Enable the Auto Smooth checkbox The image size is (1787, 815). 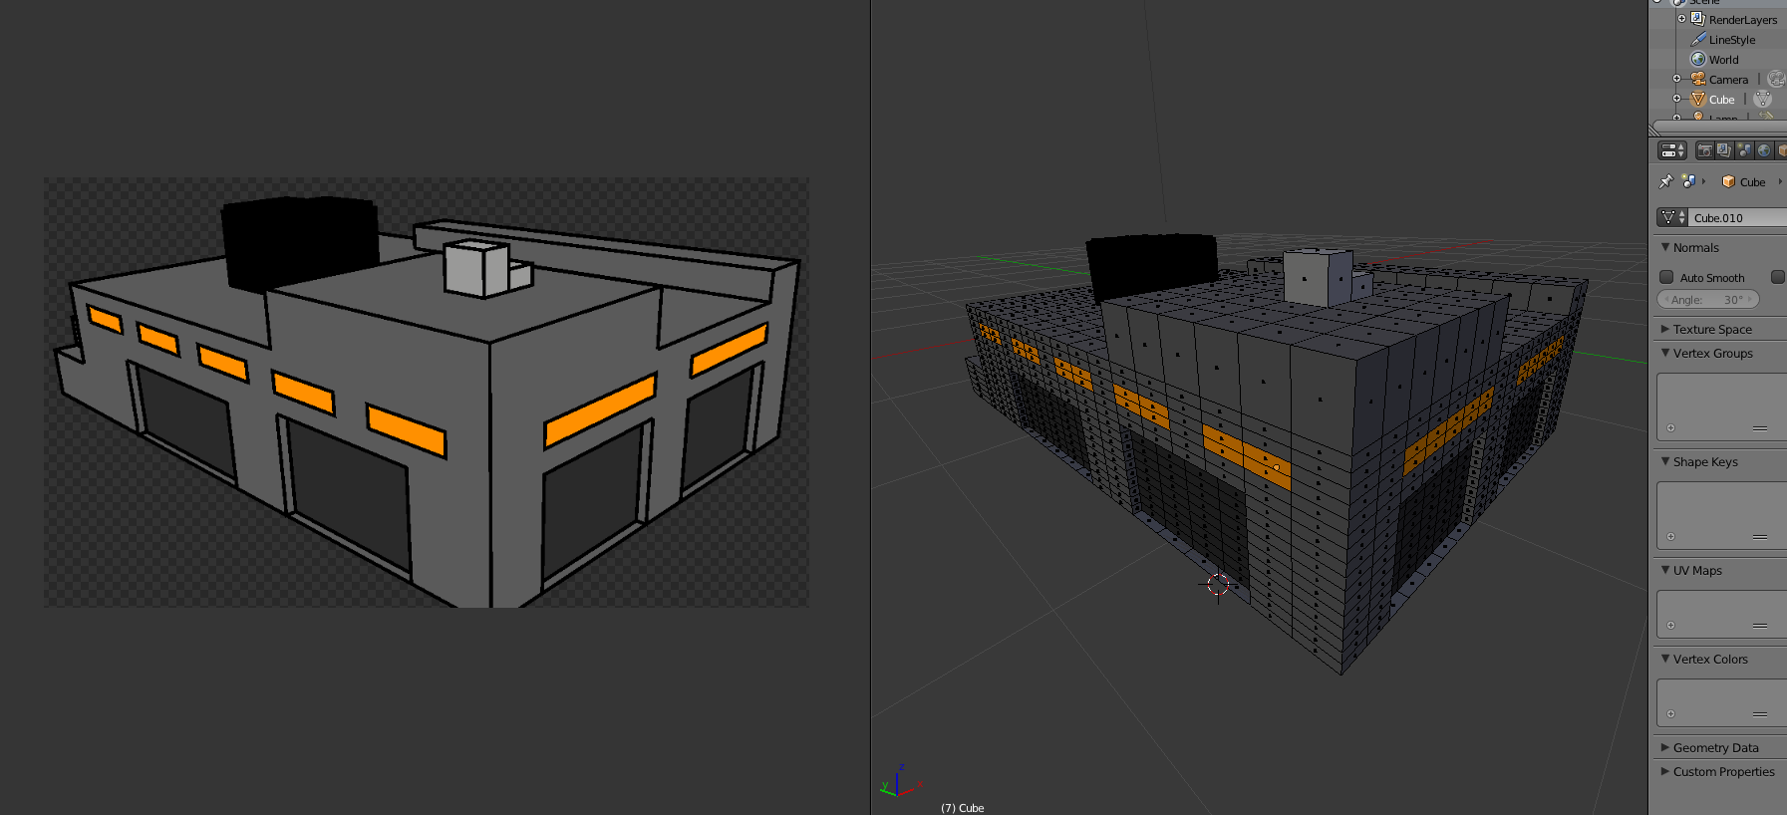[x=1666, y=277]
